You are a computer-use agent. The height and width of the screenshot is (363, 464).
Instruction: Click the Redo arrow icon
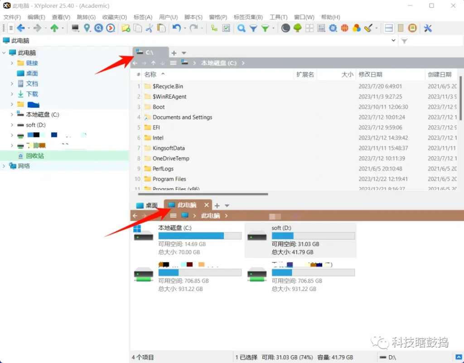click(x=193, y=28)
